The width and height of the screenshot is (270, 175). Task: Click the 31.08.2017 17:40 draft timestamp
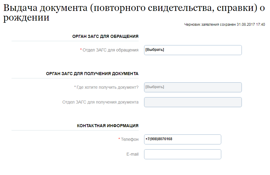[x=251, y=25]
